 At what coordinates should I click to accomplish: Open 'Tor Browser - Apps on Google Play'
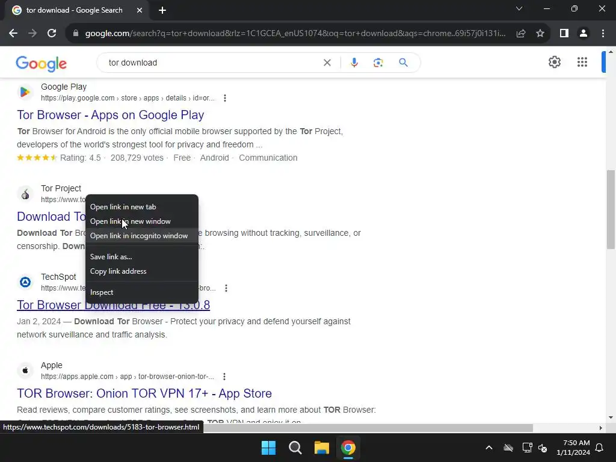[x=111, y=115]
